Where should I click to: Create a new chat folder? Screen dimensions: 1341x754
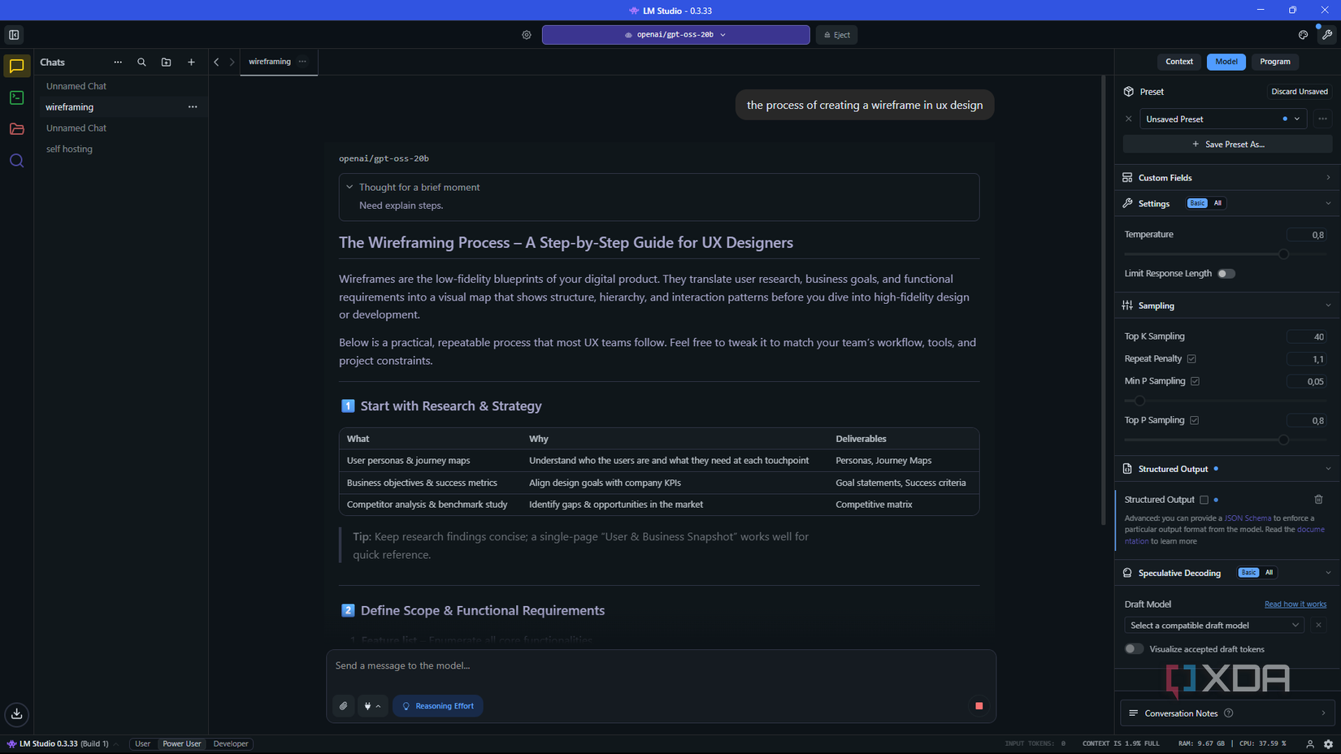(166, 62)
